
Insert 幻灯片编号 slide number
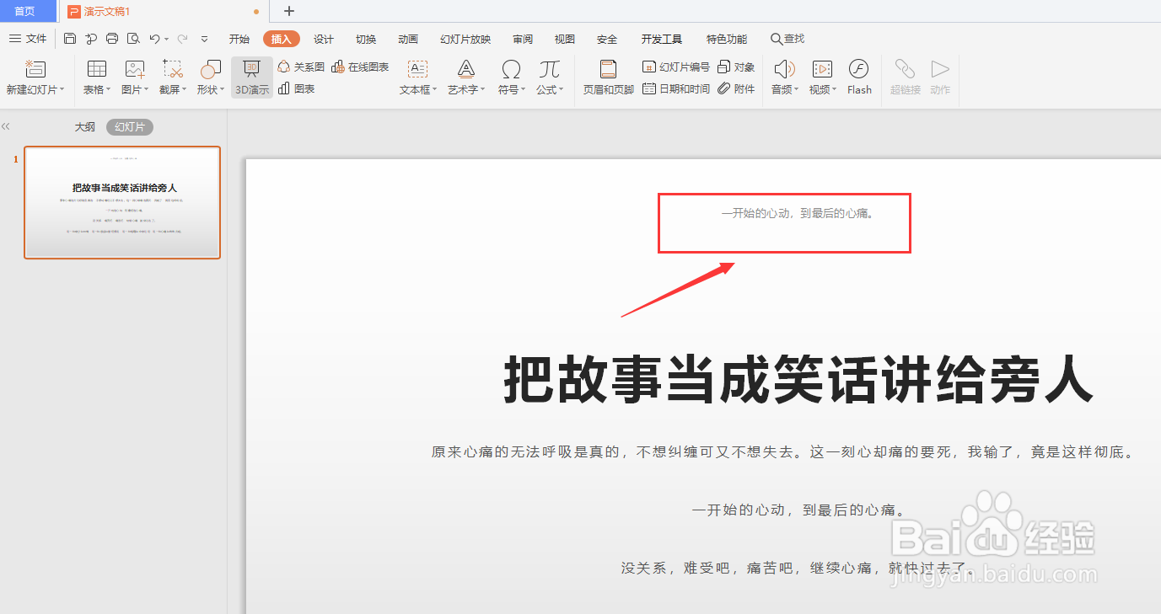tap(676, 67)
